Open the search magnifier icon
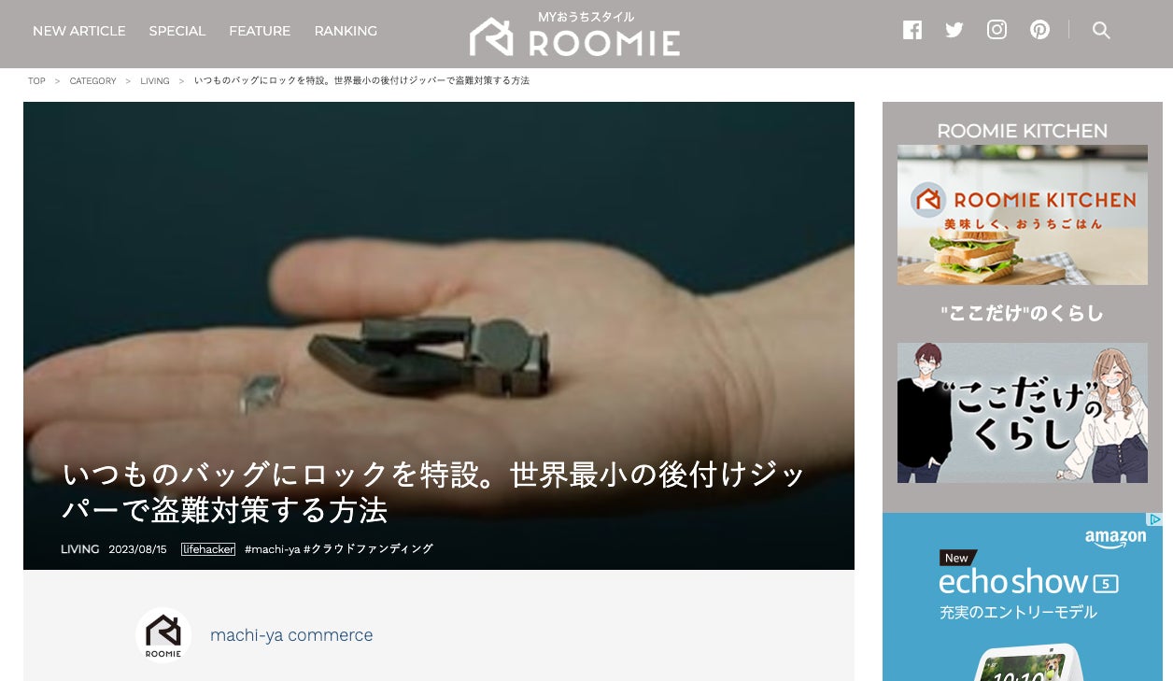The width and height of the screenshot is (1173, 681). [x=1101, y=30]
